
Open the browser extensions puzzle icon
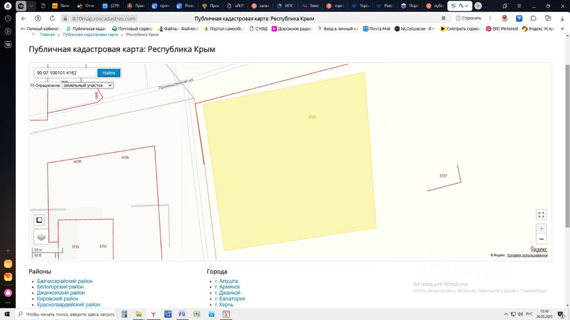point(533,18)
